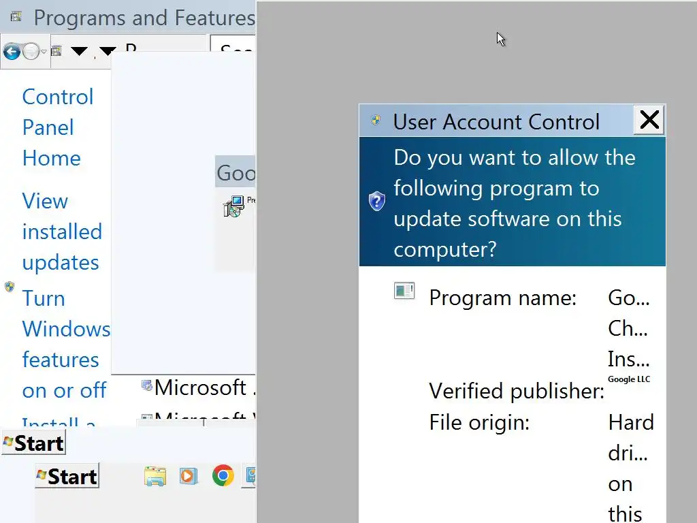This screenshot has height=523, width=697.
Task: Open breadcrumb dropdown arrow right after address icon
Action: (x=79, y=51)
